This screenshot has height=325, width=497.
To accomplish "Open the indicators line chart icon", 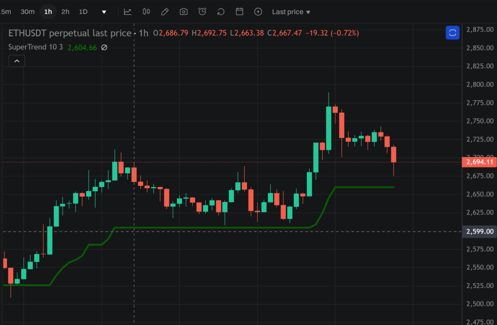I will click(x=128, y=12).
